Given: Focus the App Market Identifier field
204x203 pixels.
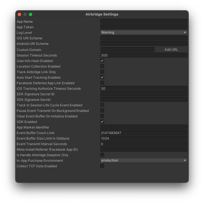Looking at the screenshot, I should pyautogui.click(x=144, y=127).
